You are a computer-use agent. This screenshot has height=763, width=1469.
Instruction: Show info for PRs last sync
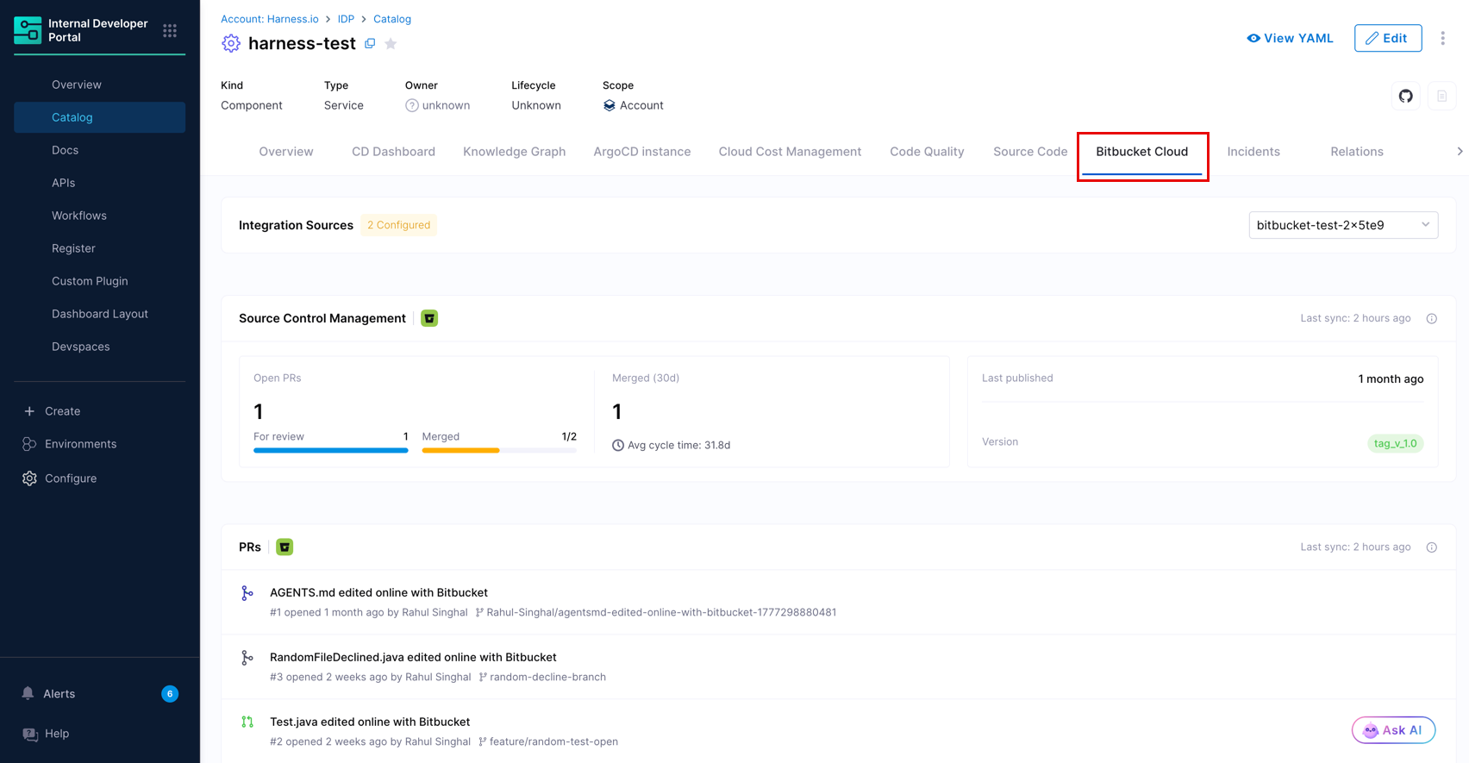coord(1431,547)
